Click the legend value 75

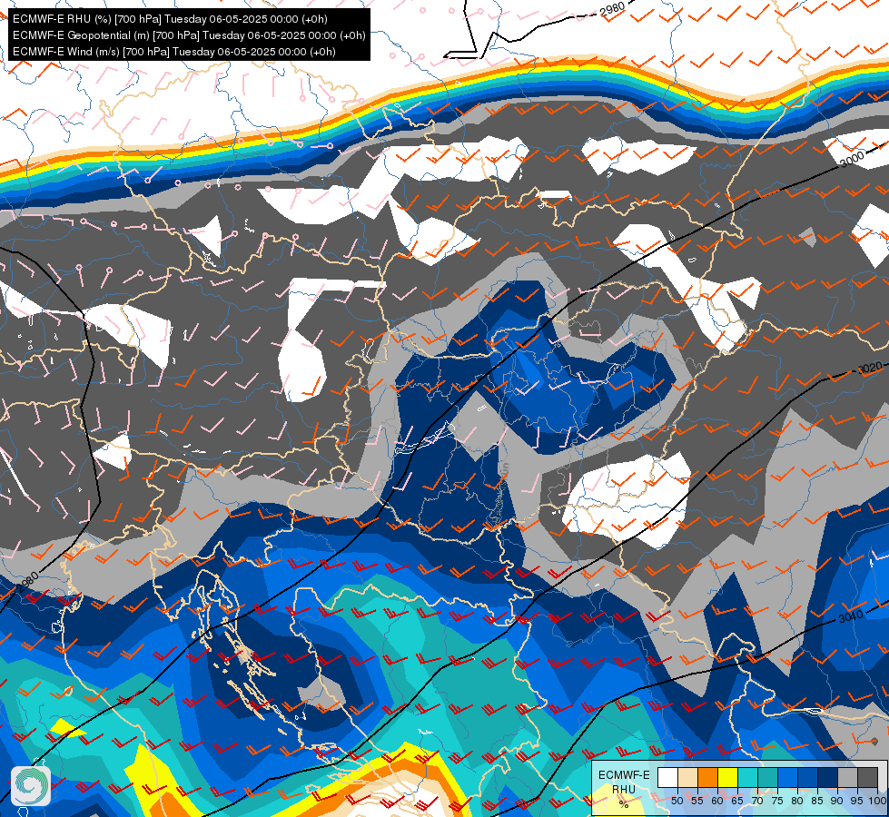(777, 801)
